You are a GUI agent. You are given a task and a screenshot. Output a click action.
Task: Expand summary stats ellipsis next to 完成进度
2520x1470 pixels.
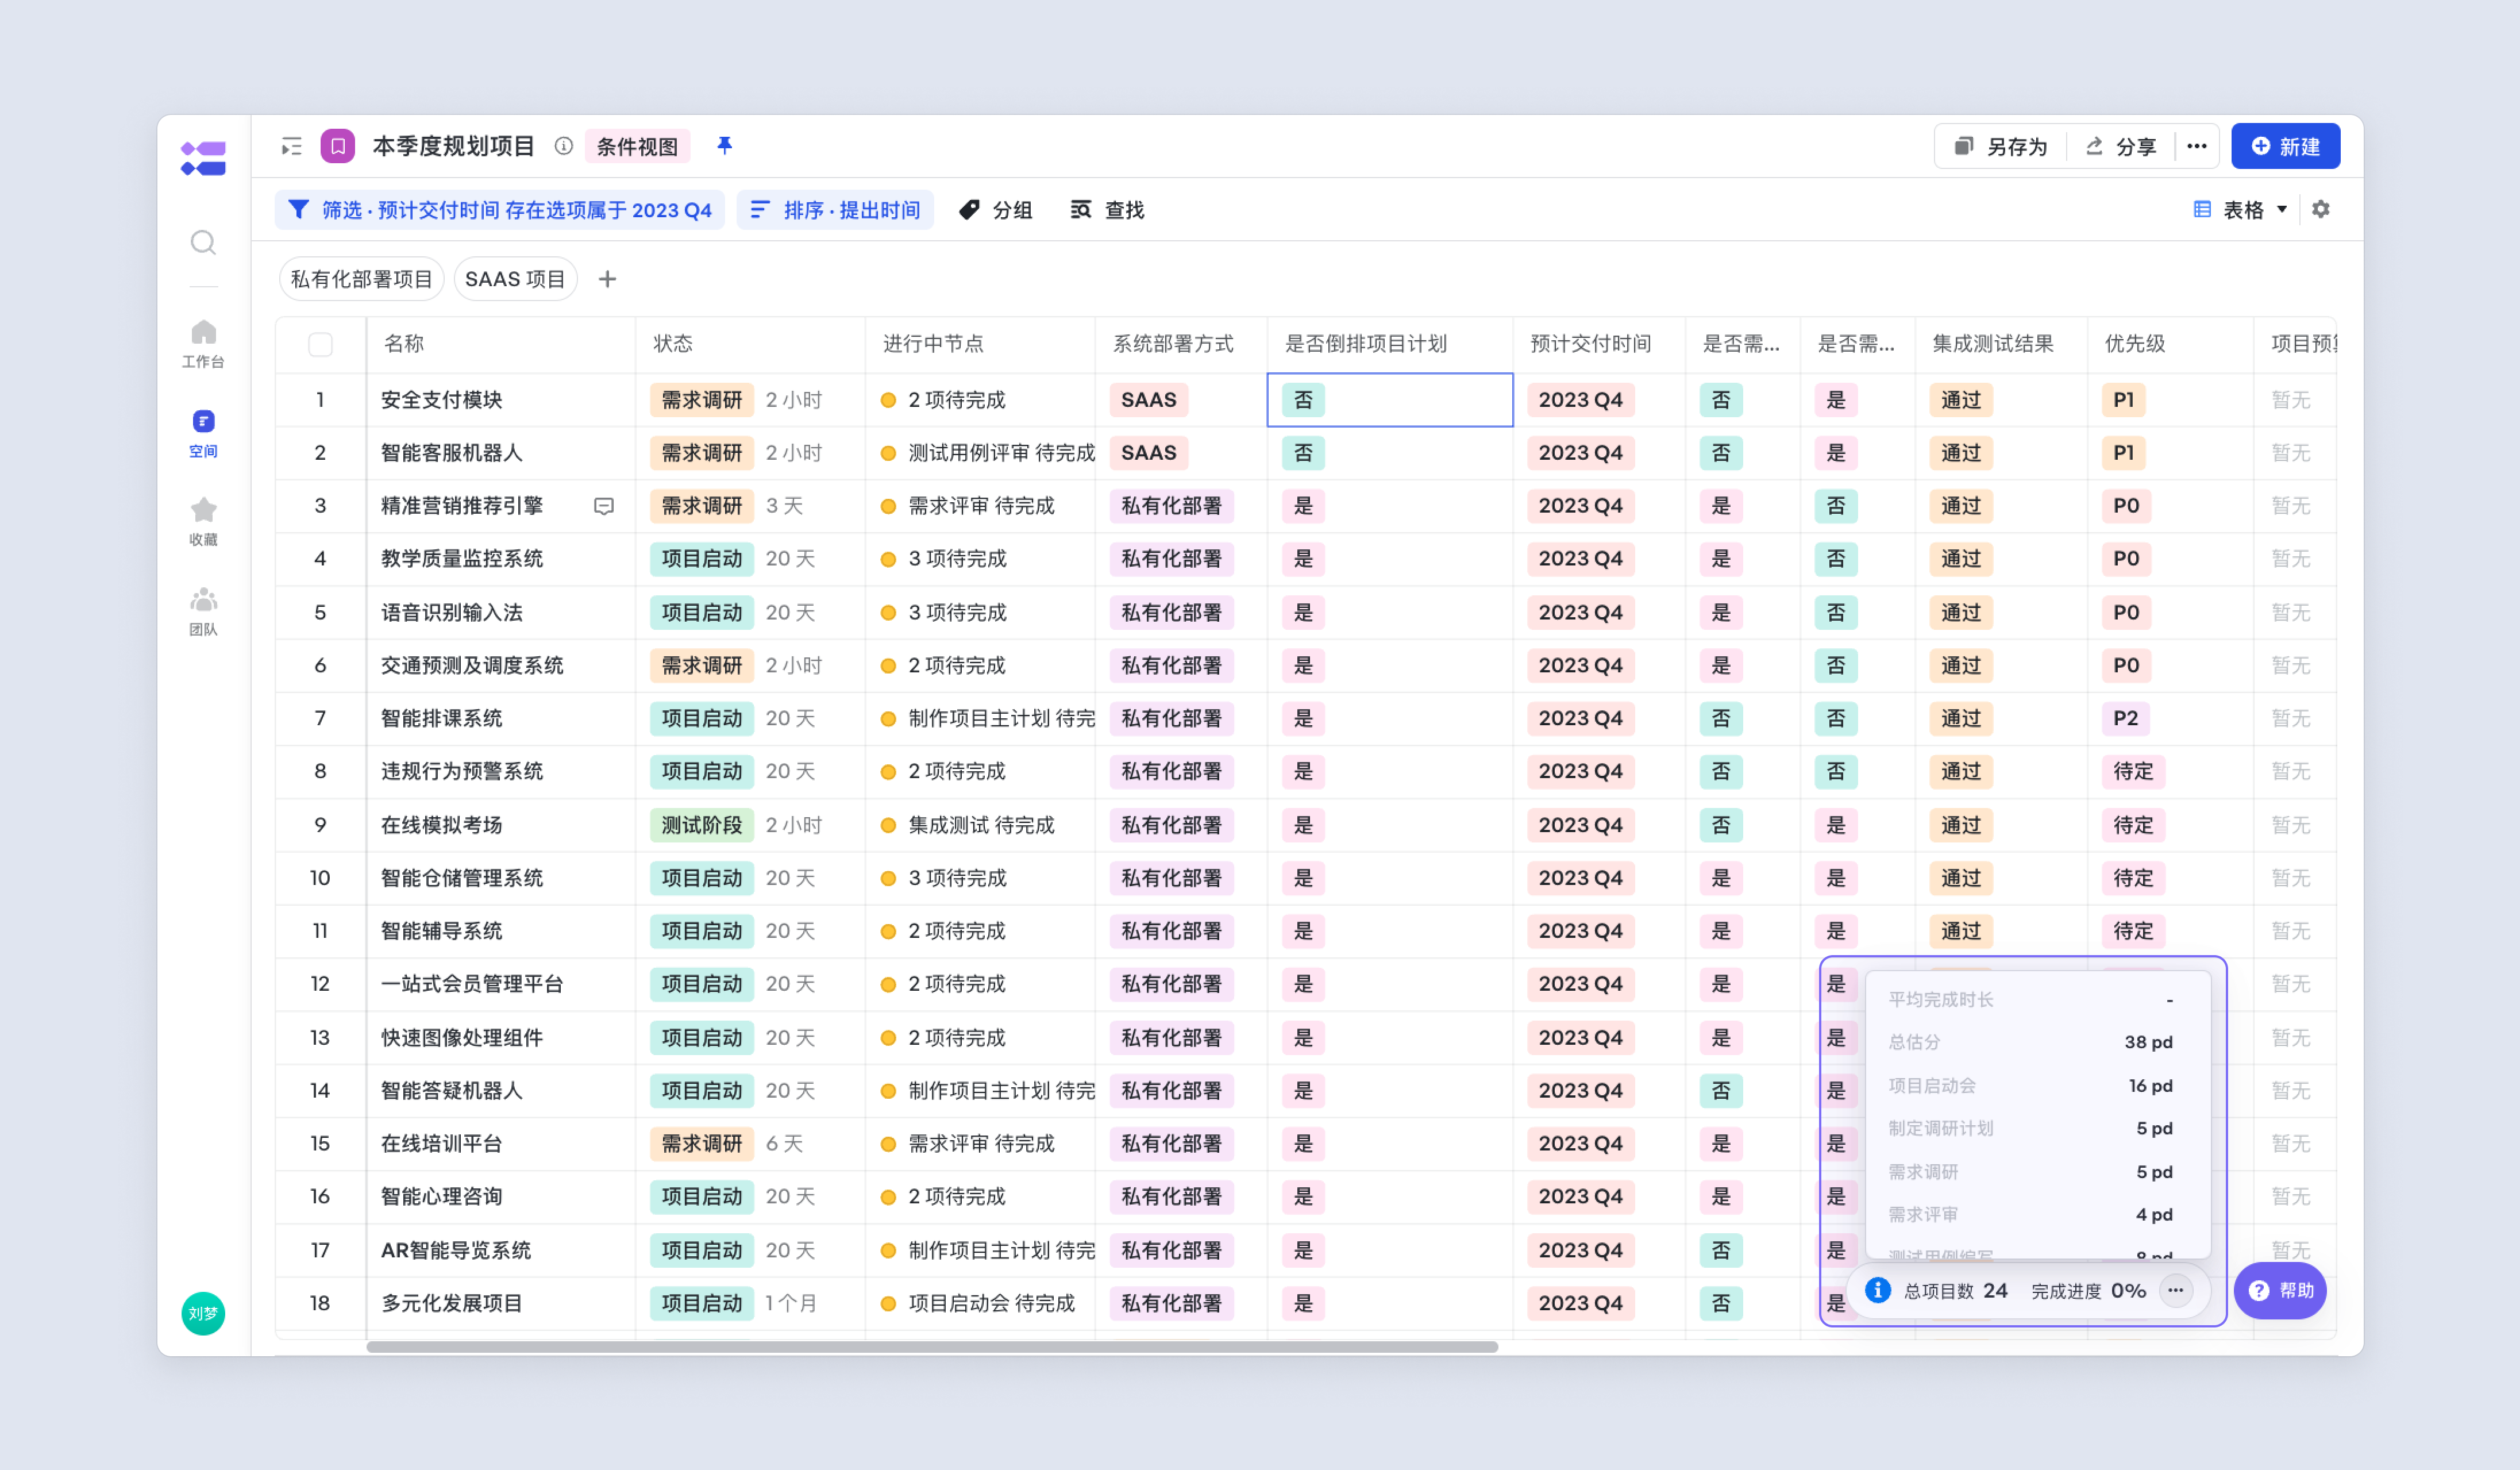pos(2176,1290)
